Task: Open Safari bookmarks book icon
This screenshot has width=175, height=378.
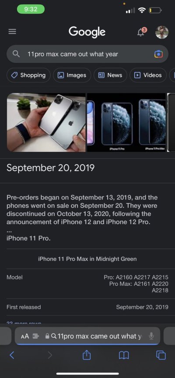Action: point(124,355)
